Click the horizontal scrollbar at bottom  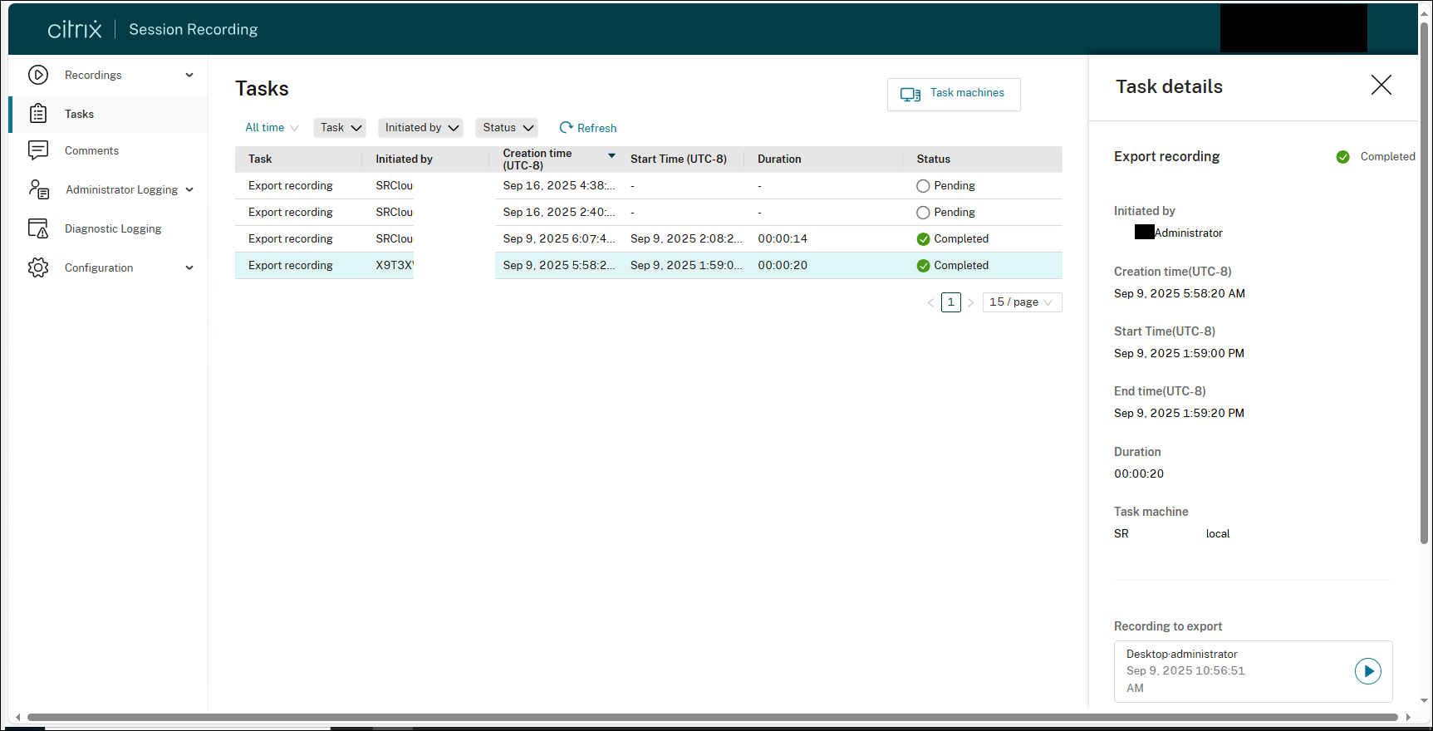point(712,717)
